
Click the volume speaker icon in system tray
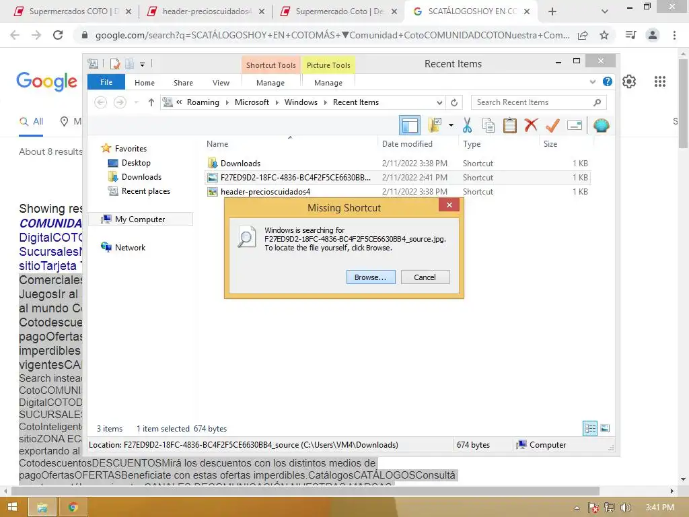pos(625,508)
